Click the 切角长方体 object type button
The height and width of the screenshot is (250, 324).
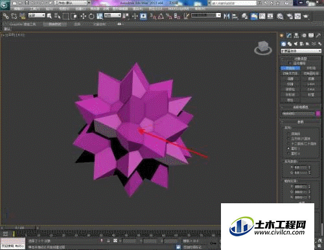pos(290,73)
